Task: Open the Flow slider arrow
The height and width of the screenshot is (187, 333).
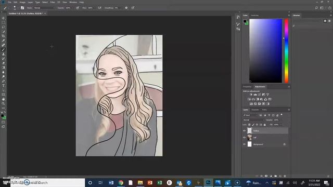Action: 95,8
